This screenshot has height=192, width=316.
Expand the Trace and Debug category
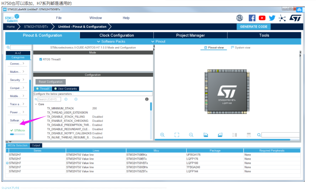[17, 104]
